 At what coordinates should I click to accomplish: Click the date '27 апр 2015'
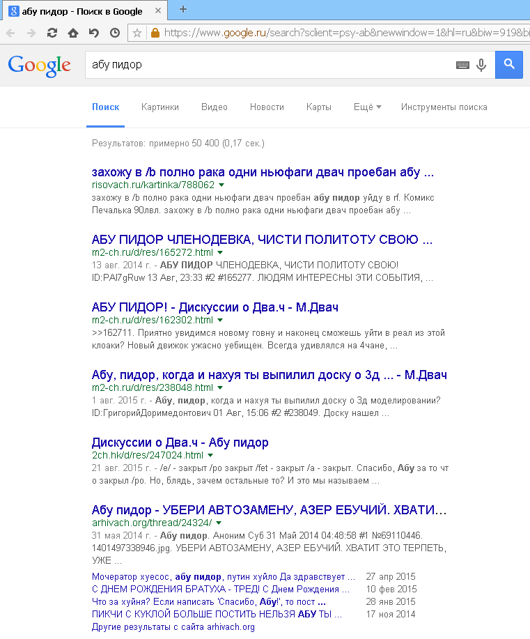coord(391,577)
